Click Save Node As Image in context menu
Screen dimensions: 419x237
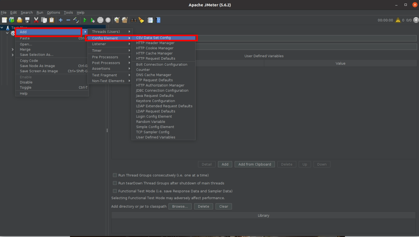[x=52, y=66]
